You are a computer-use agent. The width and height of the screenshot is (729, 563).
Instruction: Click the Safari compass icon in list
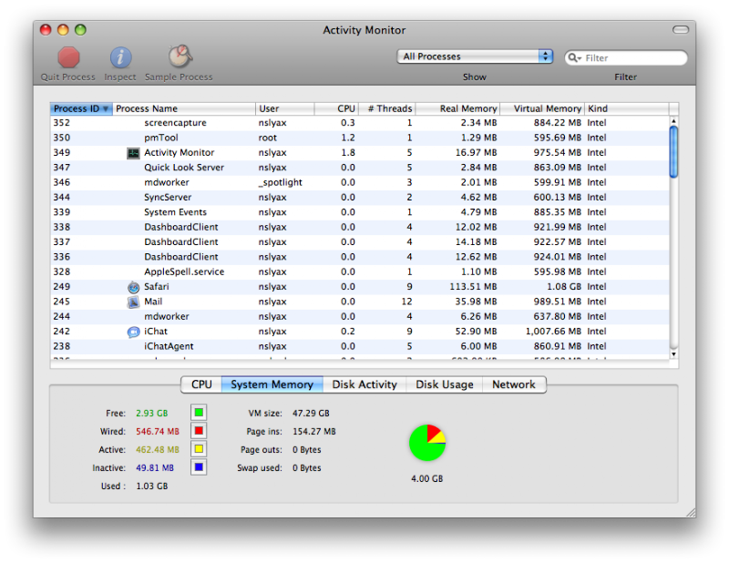click(x=133, y=287)
